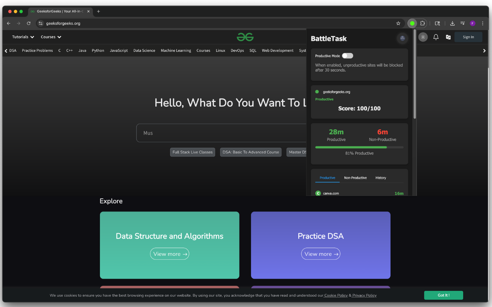Open Practice Problems topic
This screenshot has height=307, width=492.
pyautogui.click(x=37, y=51)
